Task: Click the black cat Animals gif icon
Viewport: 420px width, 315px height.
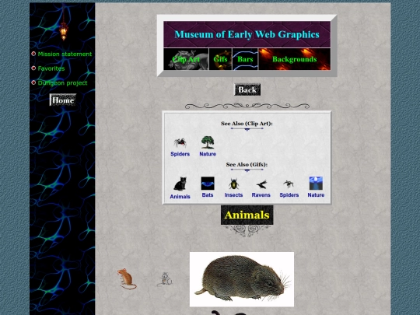Action: 180,184
